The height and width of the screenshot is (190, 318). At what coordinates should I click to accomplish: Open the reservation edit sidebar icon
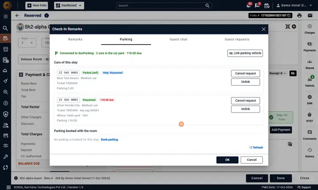click(5, 38)
